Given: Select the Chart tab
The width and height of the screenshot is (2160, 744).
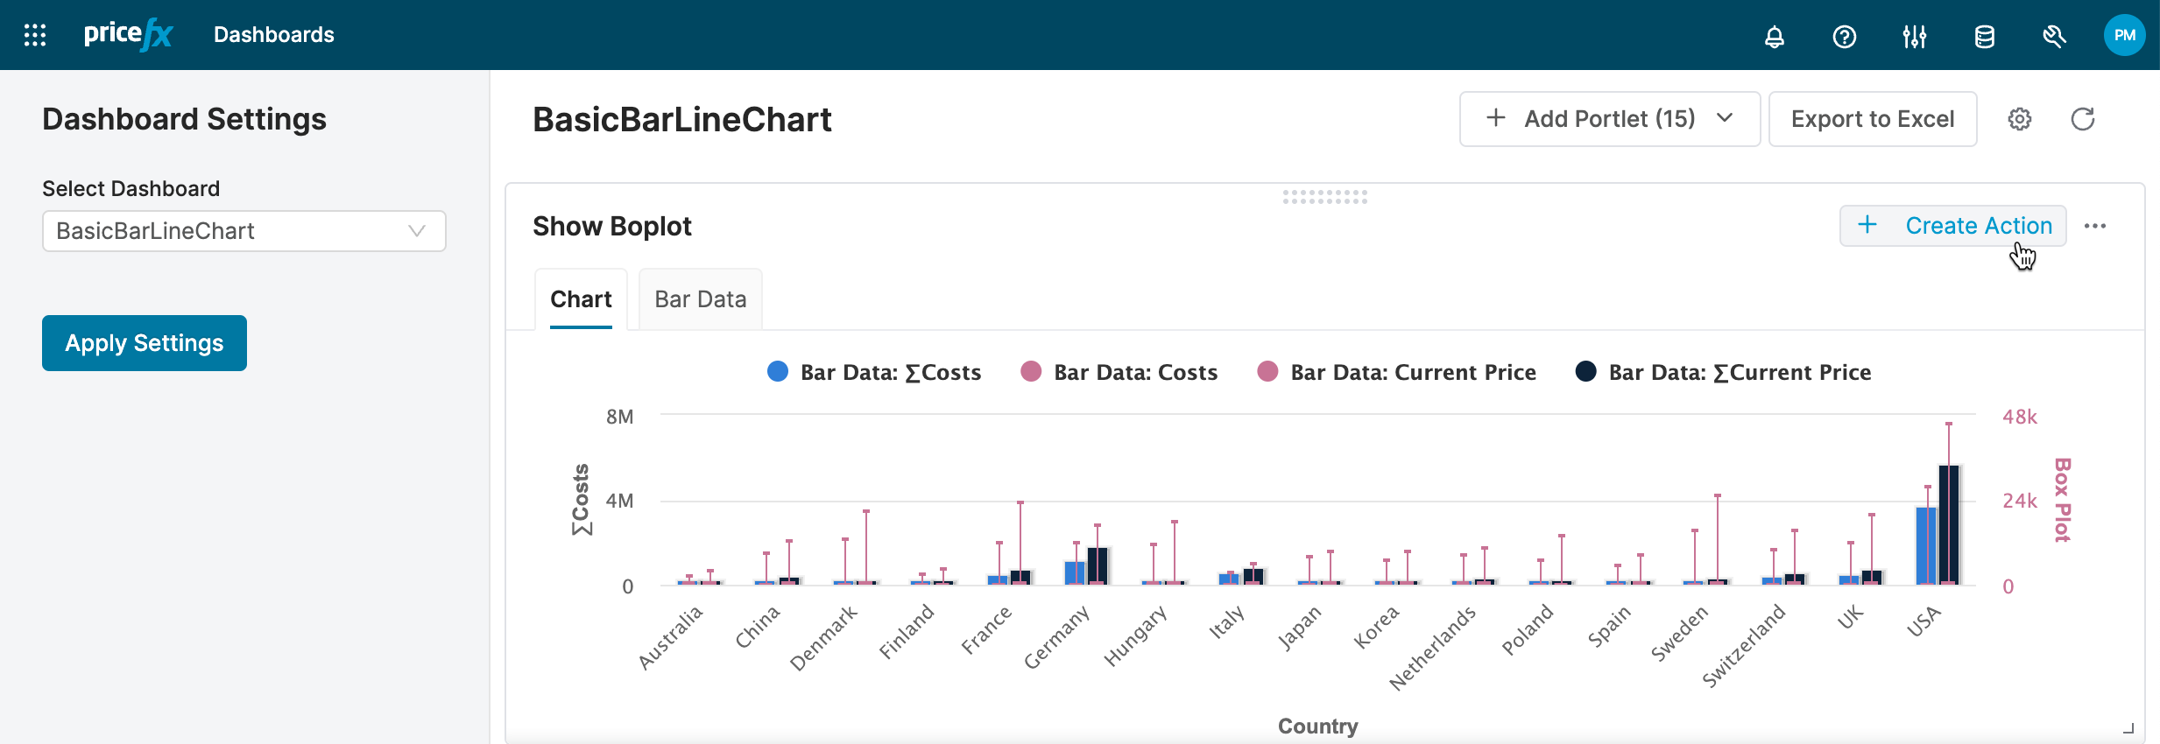Looking at the screenshot, I should tap(581, 299).
